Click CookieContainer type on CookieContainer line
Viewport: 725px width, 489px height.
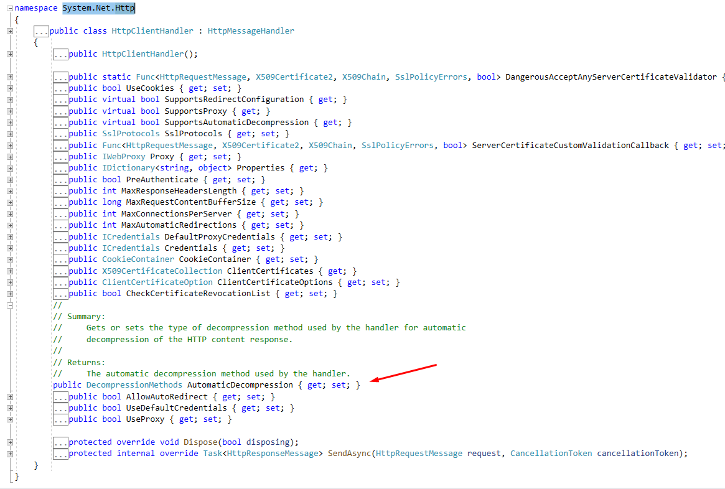[x=138, y=259]
